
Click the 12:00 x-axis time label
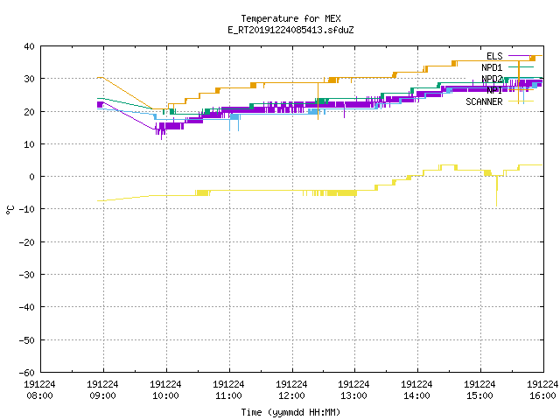(x=291, y=395)
